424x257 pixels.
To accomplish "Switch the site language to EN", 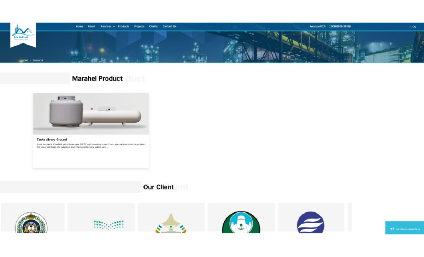I will click(x=414, y=26).
